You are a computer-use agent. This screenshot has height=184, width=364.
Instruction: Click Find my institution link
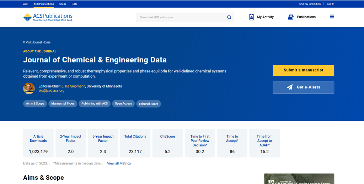pyautogui.click(x=310, y=4)
